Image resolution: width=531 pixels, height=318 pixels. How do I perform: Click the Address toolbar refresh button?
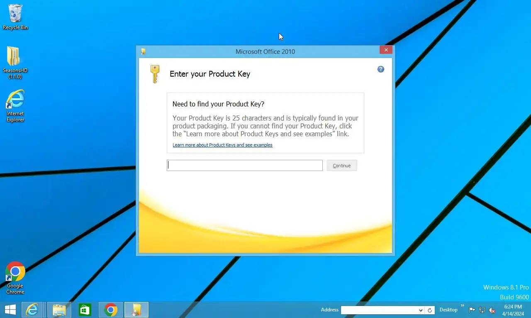430,310
